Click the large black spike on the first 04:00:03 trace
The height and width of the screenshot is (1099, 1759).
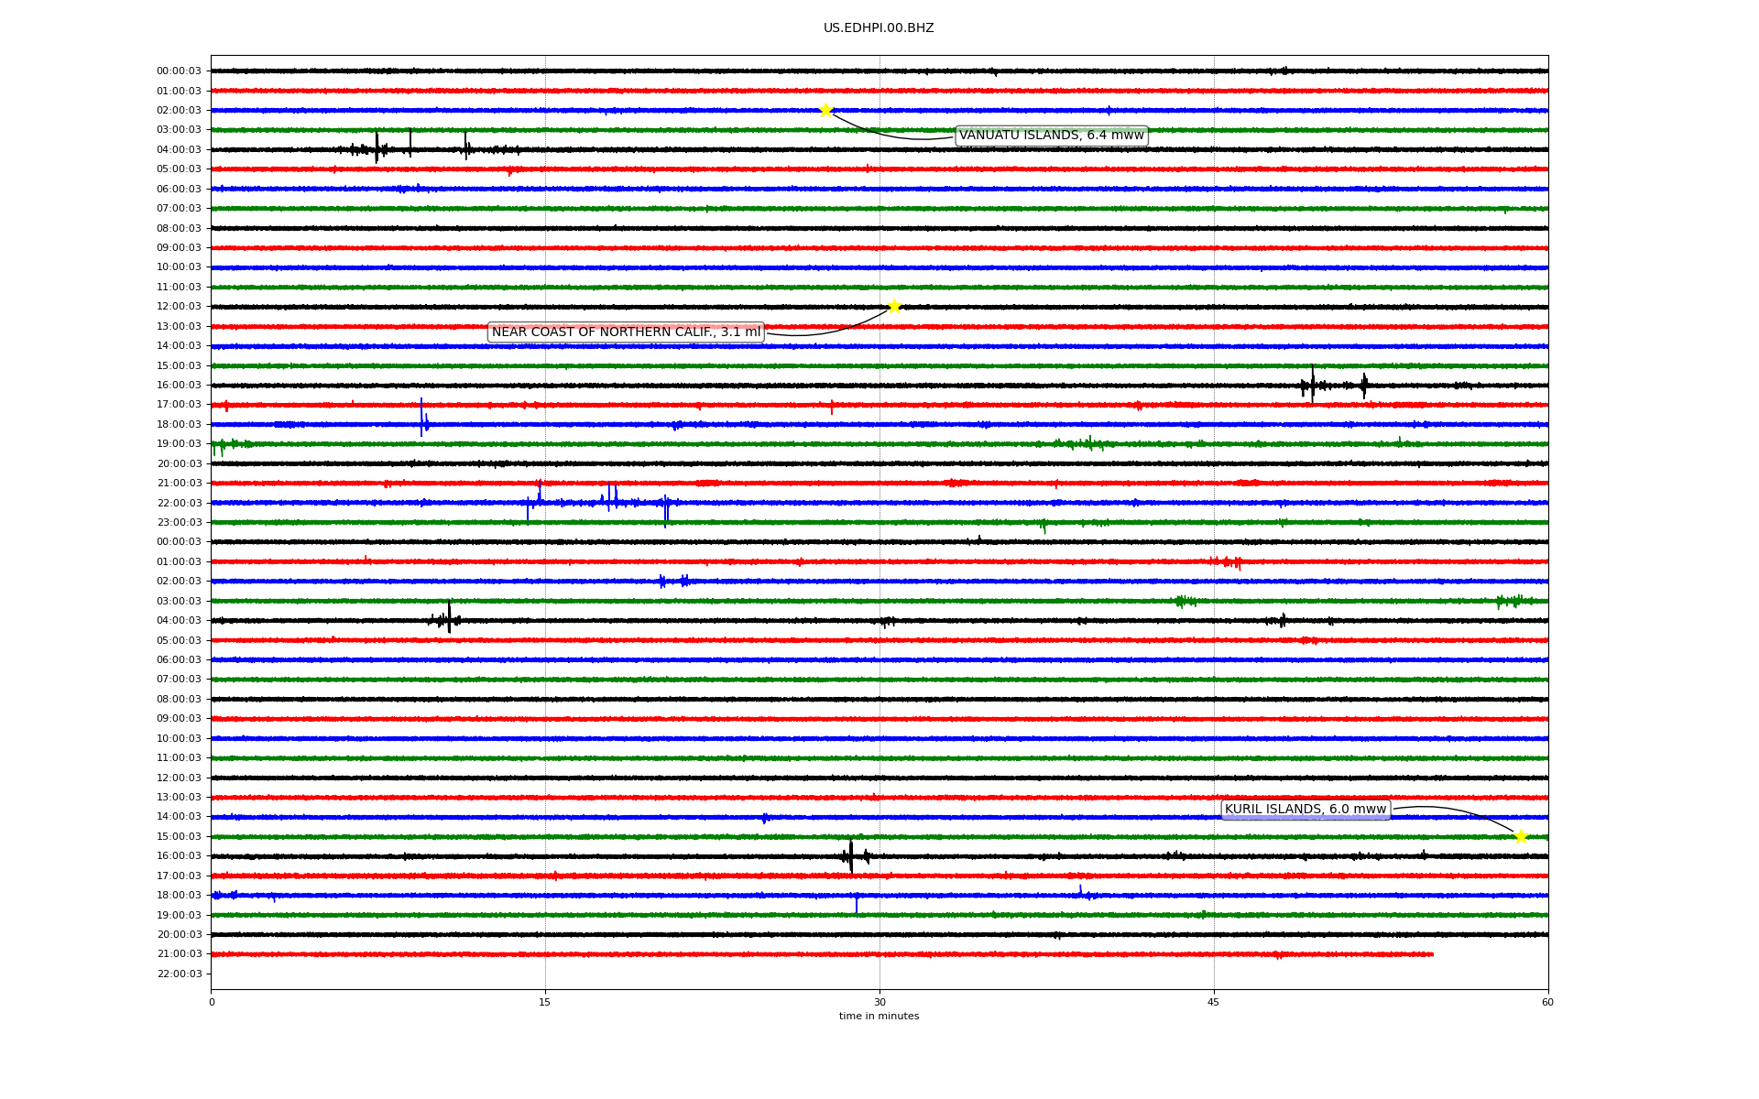pyautogui.click(x=377, y=147)
